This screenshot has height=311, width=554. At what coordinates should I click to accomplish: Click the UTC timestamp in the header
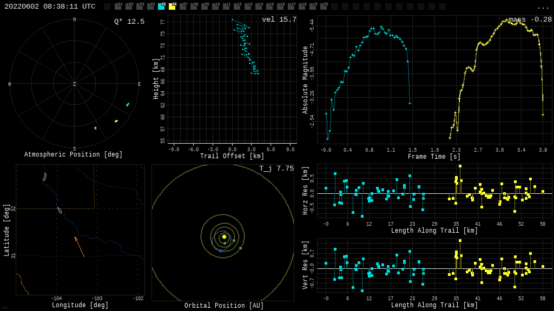50,6
